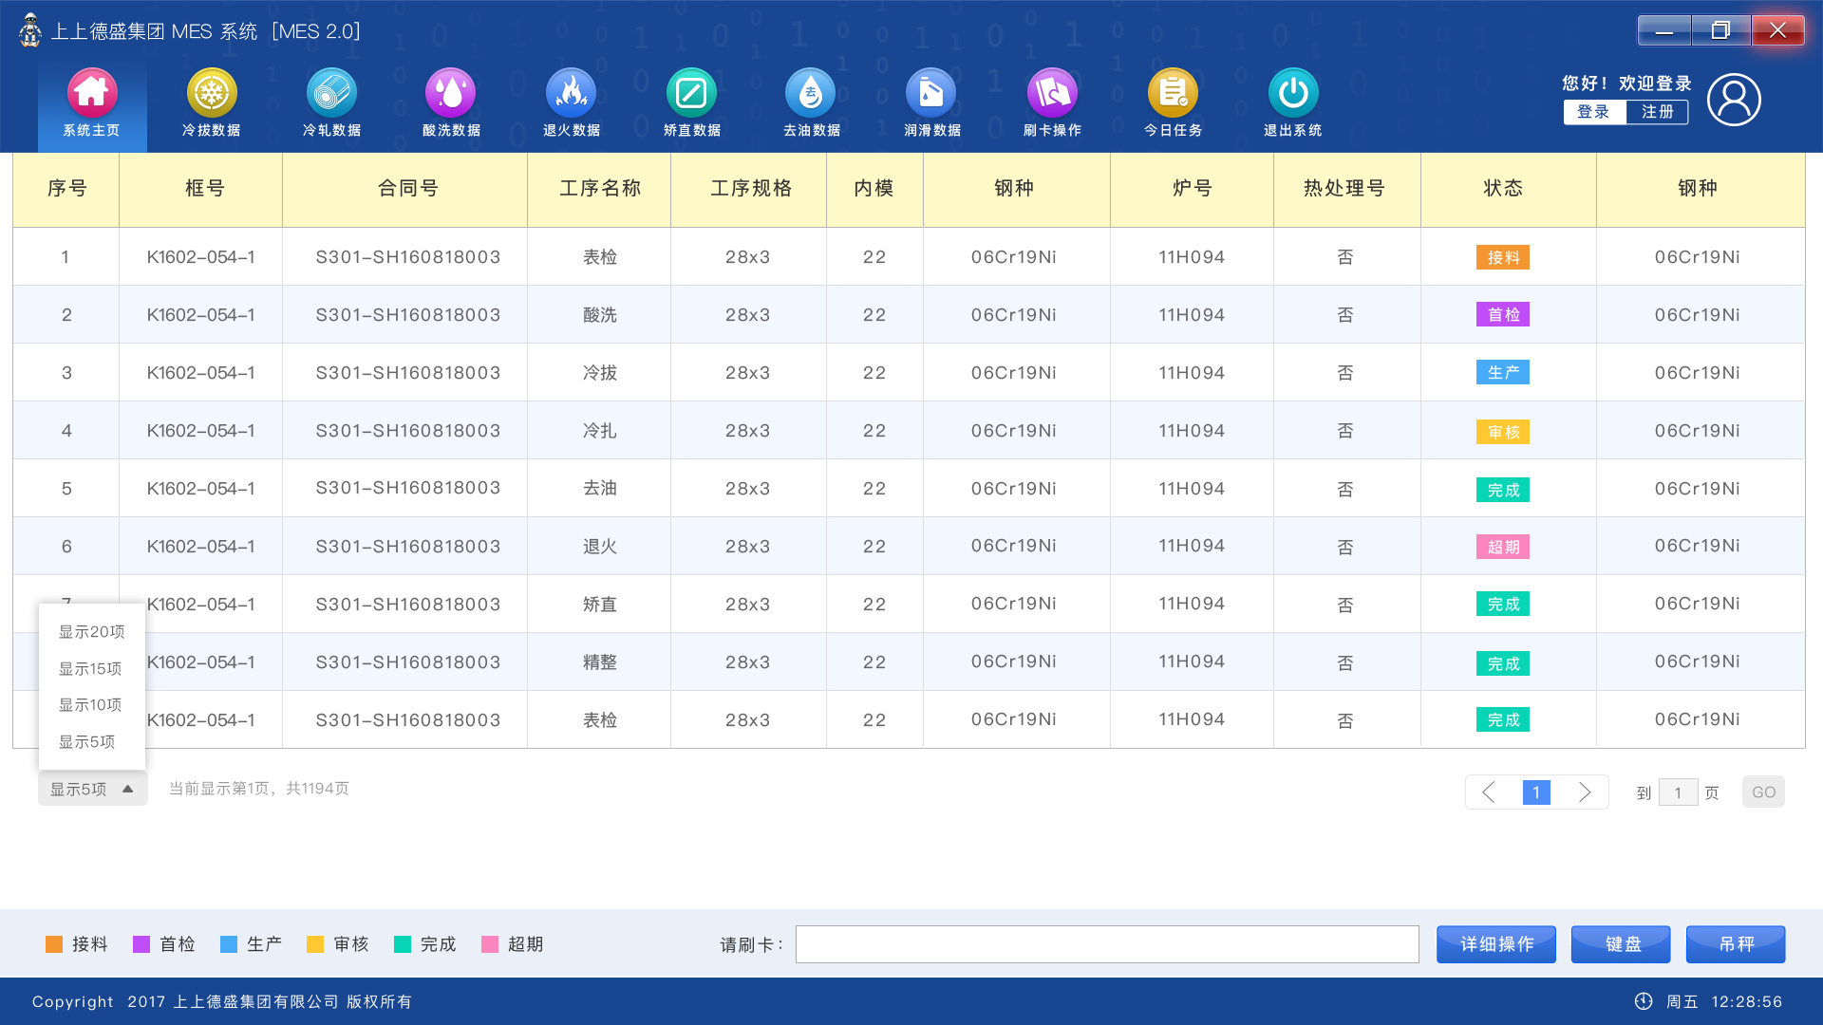Viewport: 1823px width, 1025px height.
Task: Click the user avatar icon
Action: (1734, 100)
